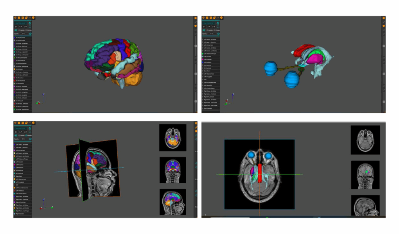Click the stacked-windows icon in the cortex viewer toolbar
Viewport: 399px width, 234px height.
[x=26, y=18]
